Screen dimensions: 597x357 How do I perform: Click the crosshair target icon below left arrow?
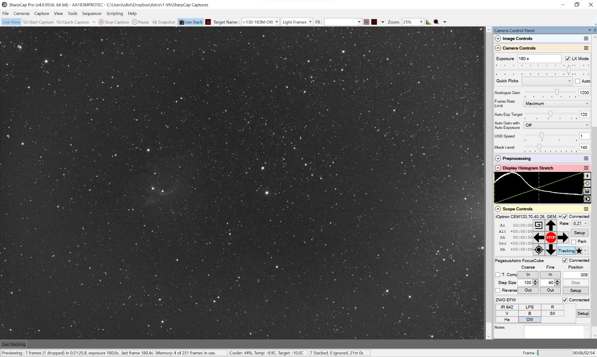(538, 250)
